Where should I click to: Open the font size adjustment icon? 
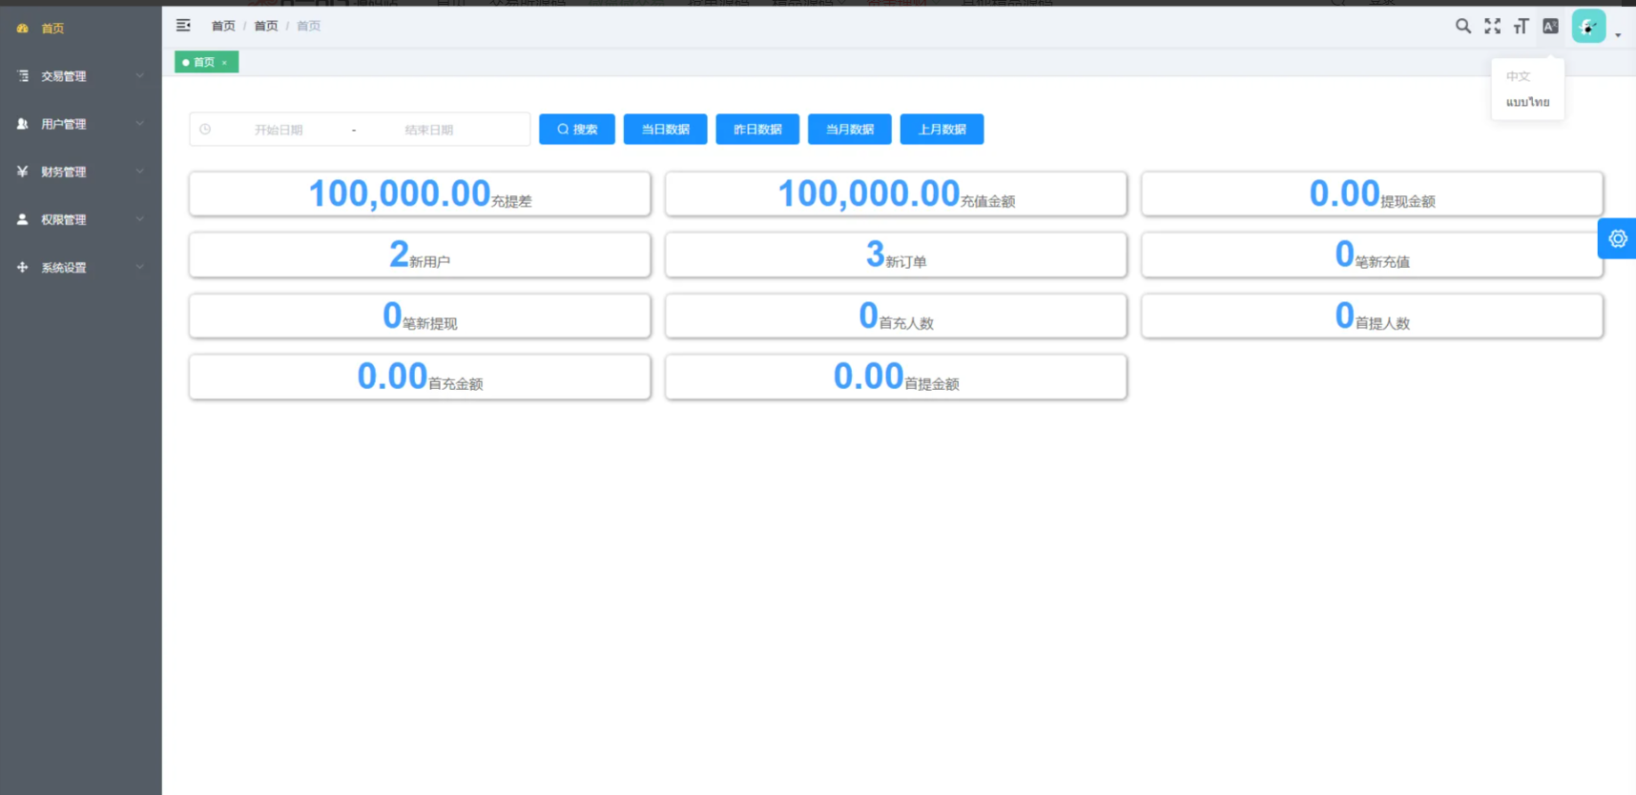tap(1521, 27)
